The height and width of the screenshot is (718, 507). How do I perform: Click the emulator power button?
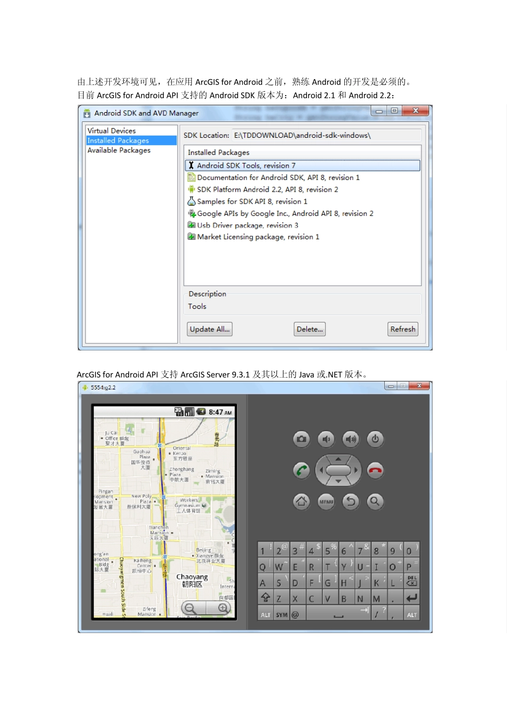(375, 439)
